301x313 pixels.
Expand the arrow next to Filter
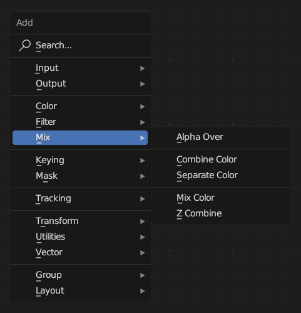coord(143,122)
